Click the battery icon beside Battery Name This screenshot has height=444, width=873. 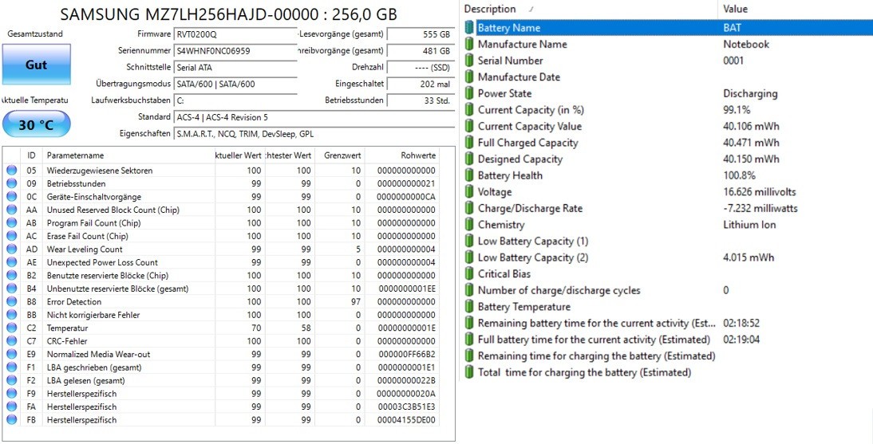pyautogui.click(x=468, y=28)
